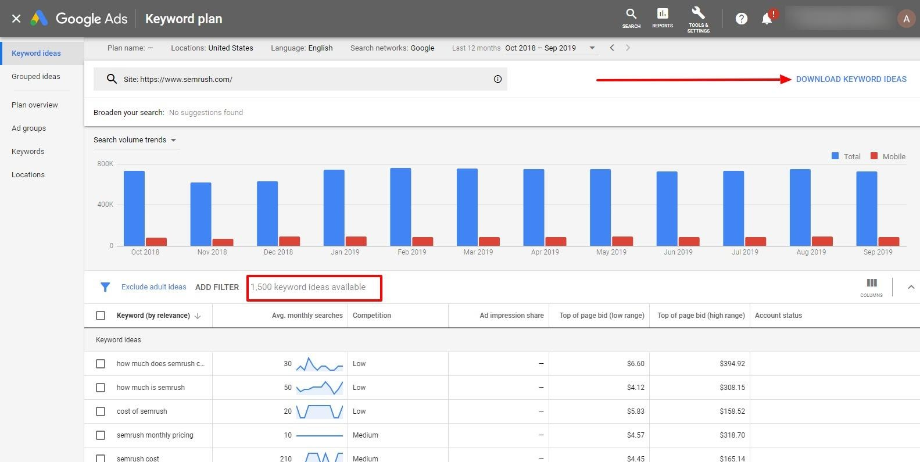The height and width of the screenshot is (462, 920).
Task: Click the info icon in the site search box
Action: (x=497, y=79)
